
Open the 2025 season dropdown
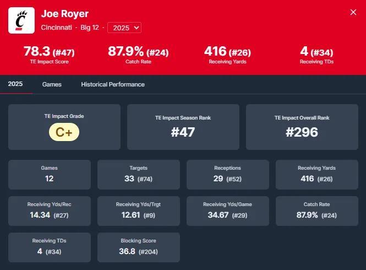point(124,28)
